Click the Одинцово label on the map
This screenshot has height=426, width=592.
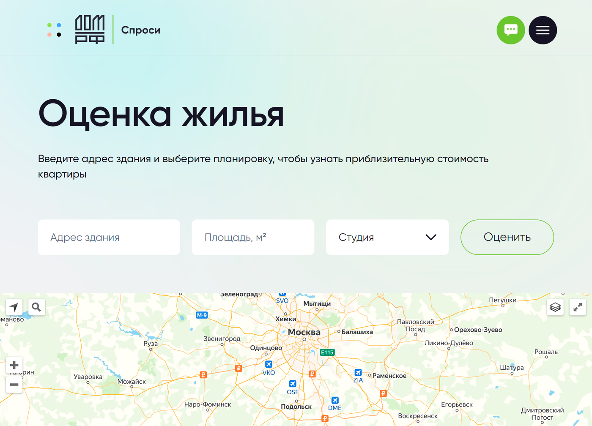pos(266,348)
